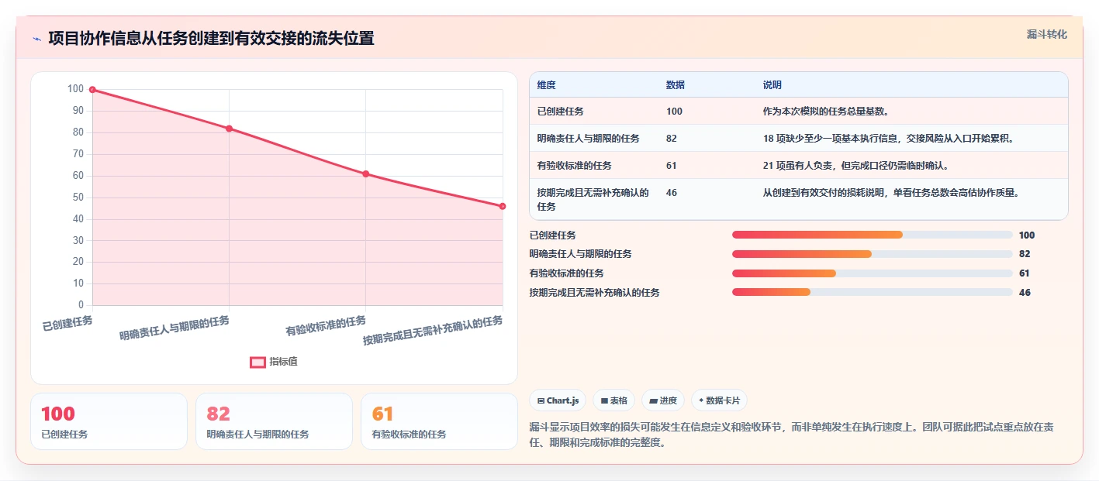Click the x-axis label 已创建任务
1099x481 pixels.
click(x=67, y=323)
